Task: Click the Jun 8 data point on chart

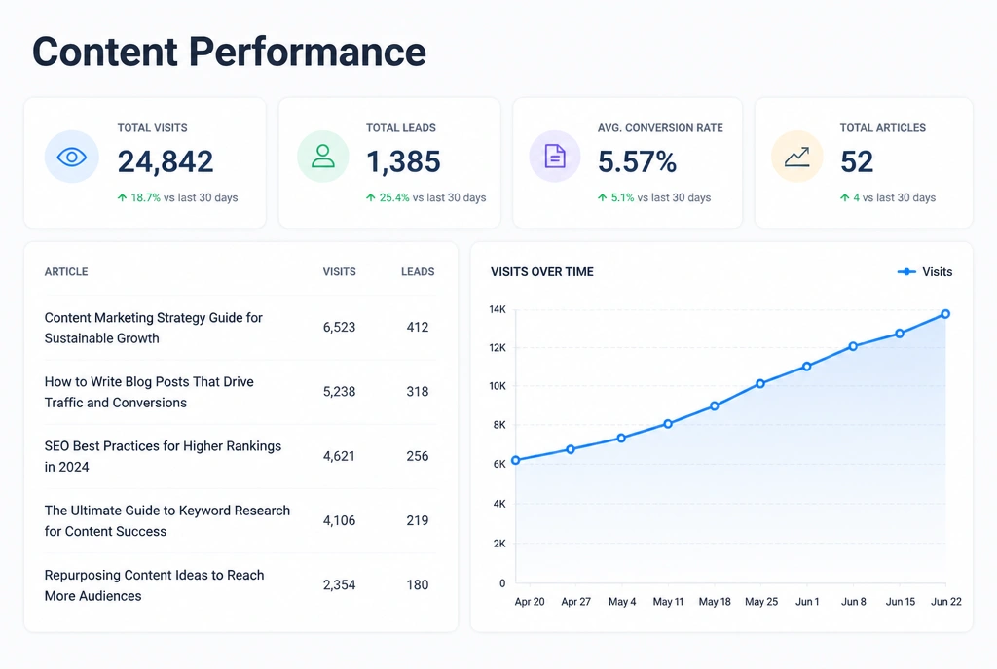Action: pos(853,346)
